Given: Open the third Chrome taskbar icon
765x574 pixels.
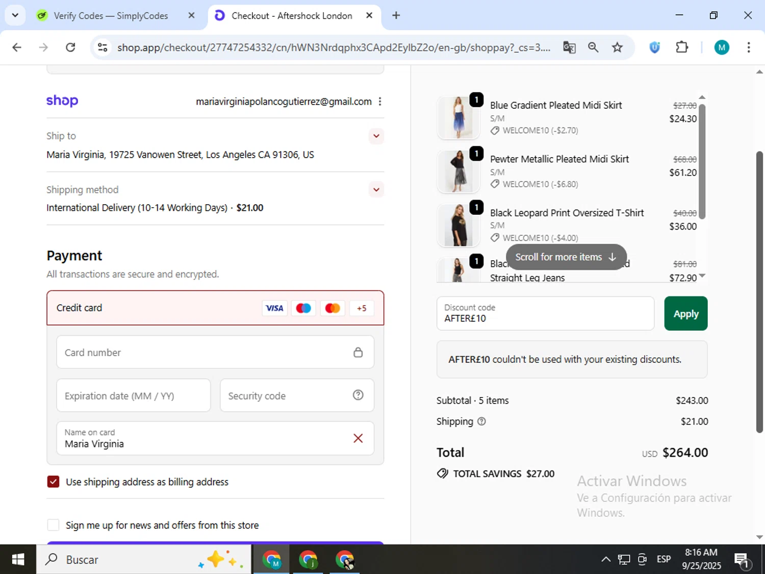Looking at the screenshot, I should [345, 560].
